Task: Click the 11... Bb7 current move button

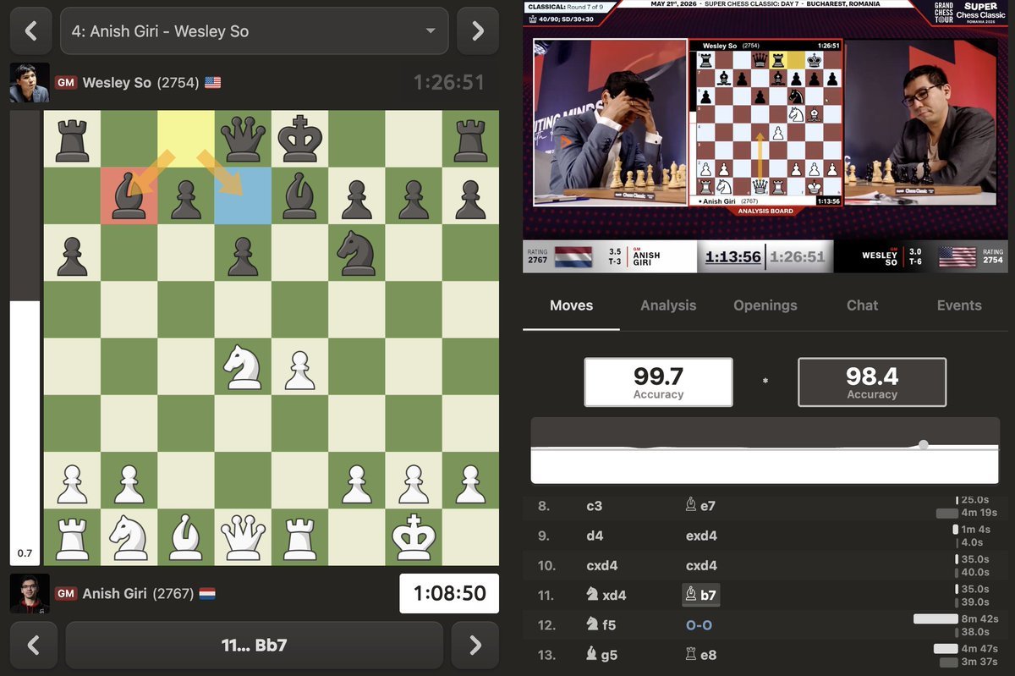Action: pyautogui.click(x=254, y=646)
